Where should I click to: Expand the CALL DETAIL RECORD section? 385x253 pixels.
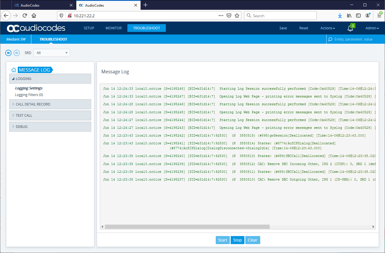coord(50,104)
